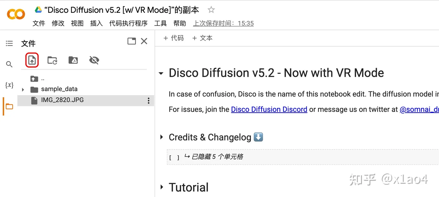
Task: Click the files folder sidebar icon
Action: (x=9, y=106)
